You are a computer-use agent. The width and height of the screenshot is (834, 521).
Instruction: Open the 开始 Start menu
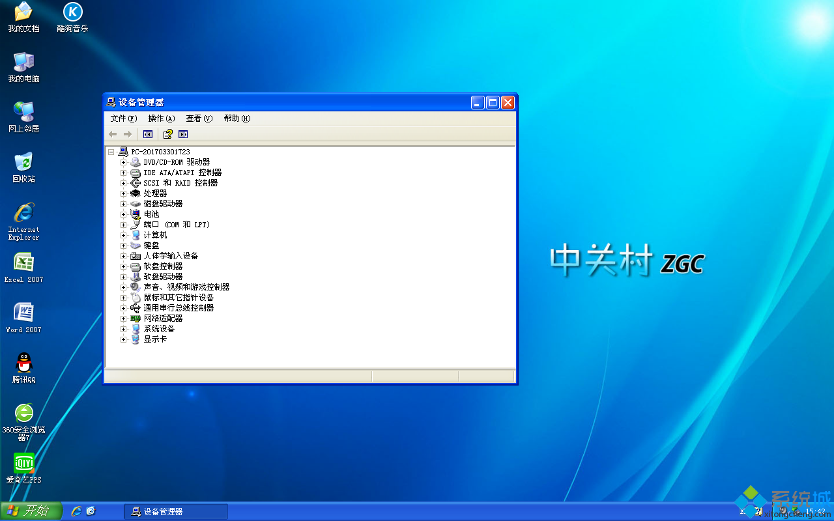[31, 511]
